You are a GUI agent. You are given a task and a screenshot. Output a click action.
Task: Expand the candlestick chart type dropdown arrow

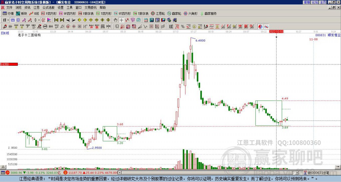point(39,20)
